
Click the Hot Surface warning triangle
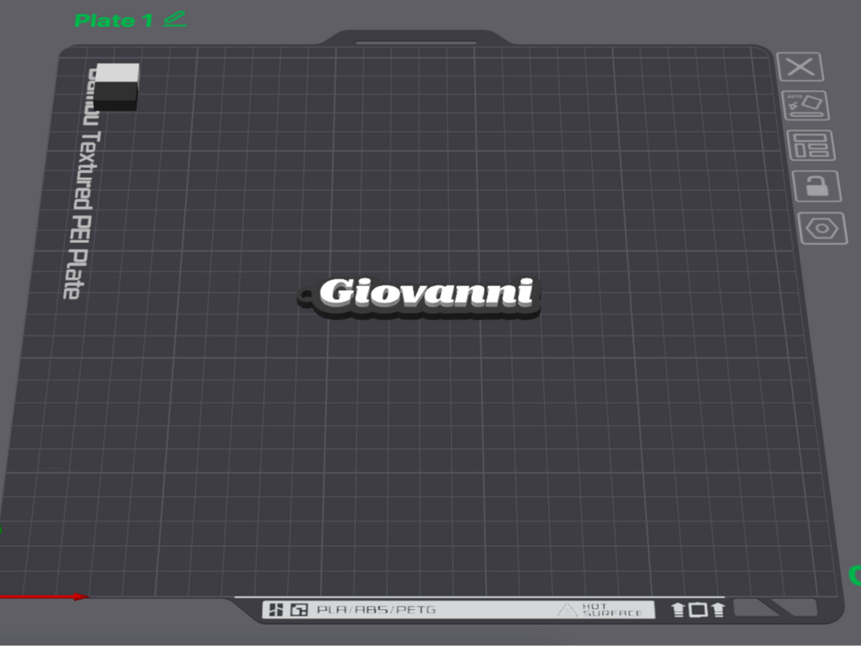pyautogui.click(x=567, y=610)
